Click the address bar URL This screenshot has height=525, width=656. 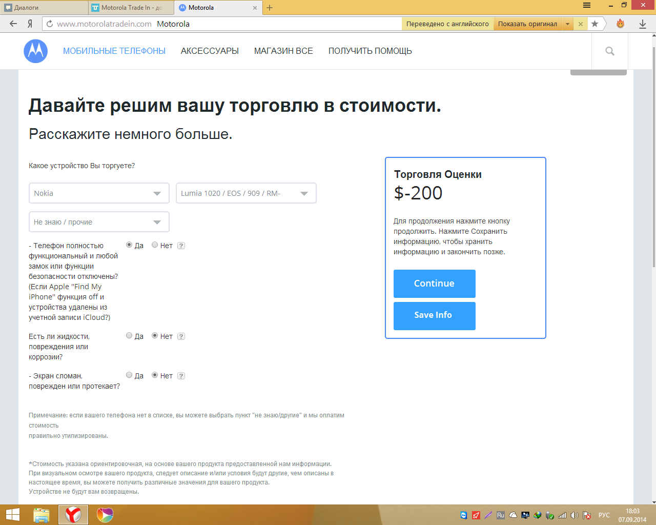click(x=104, y=24)
